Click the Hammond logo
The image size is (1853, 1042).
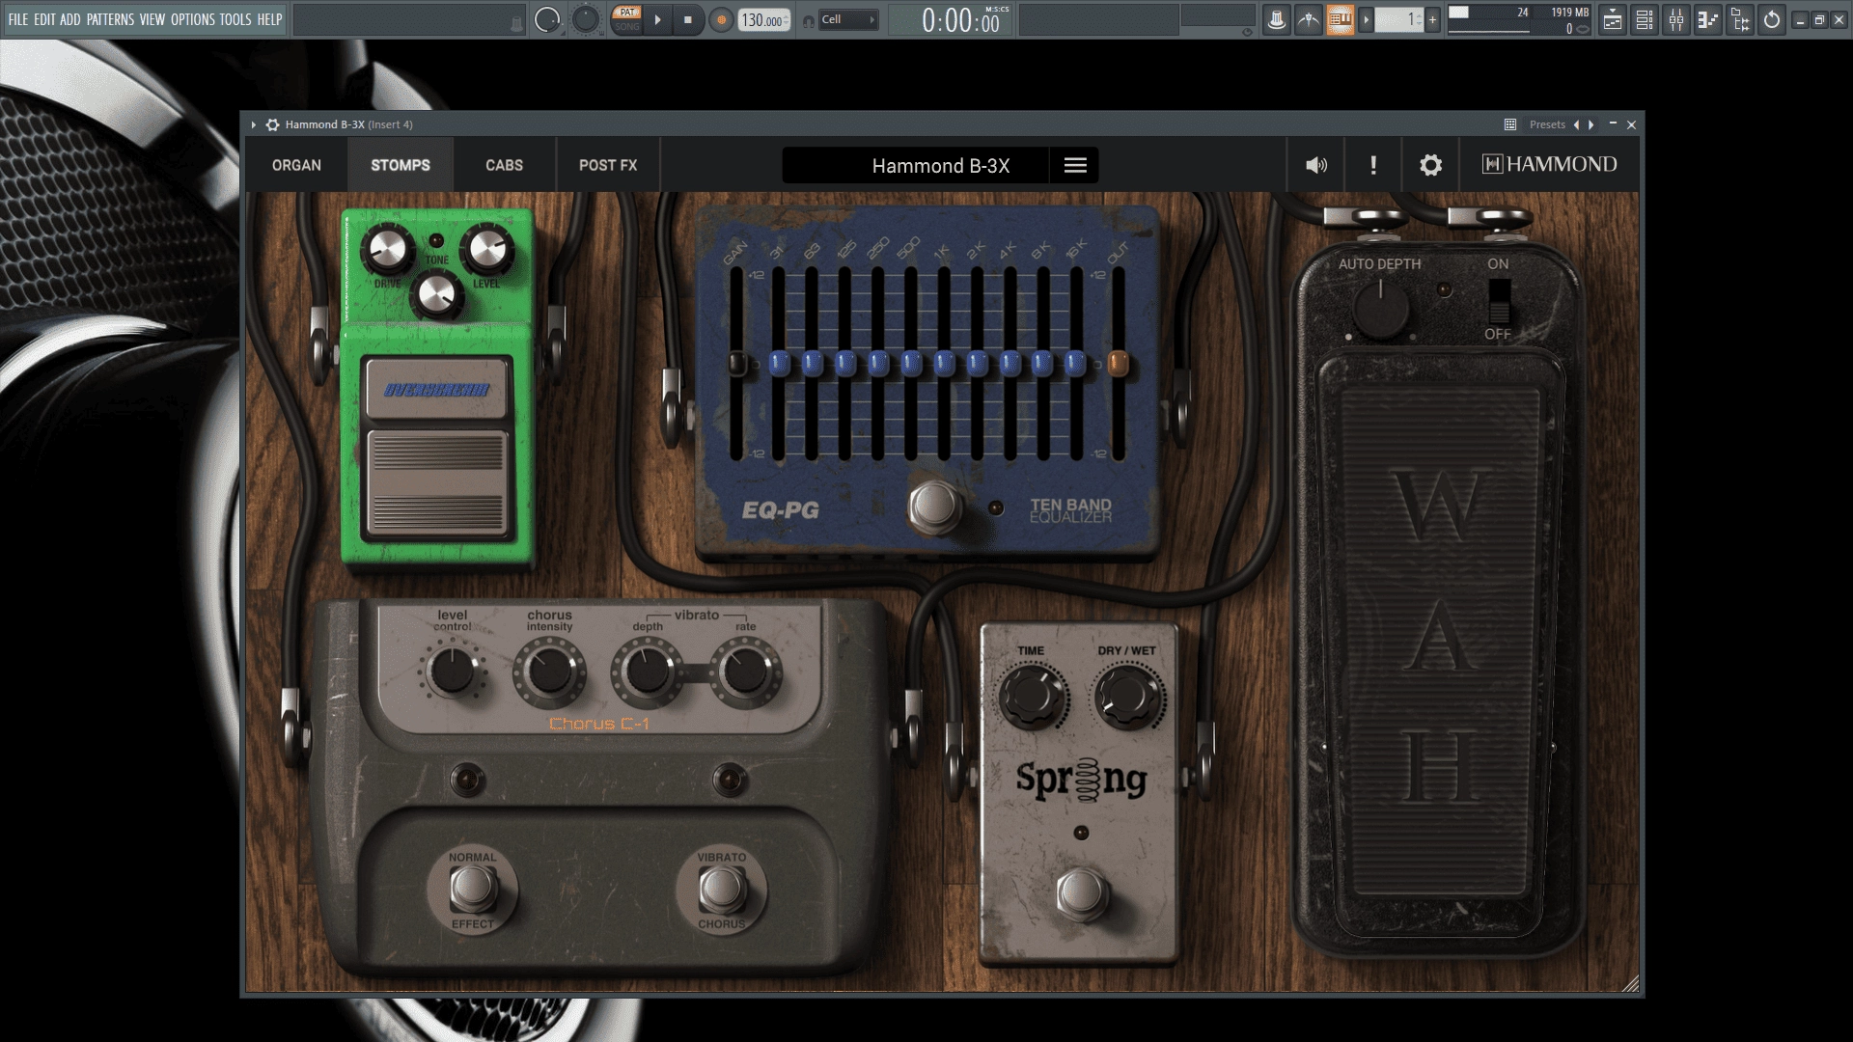click(x=1550, y=164)
